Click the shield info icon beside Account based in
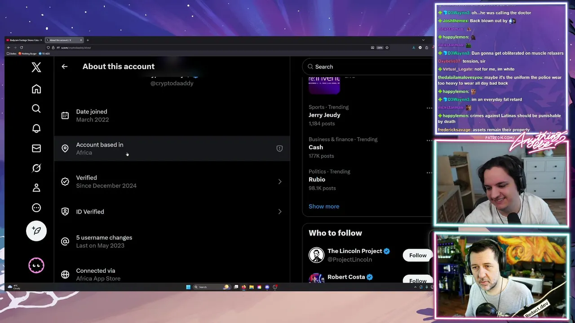Viewport: 575px width, 323px height. [279, 148]
